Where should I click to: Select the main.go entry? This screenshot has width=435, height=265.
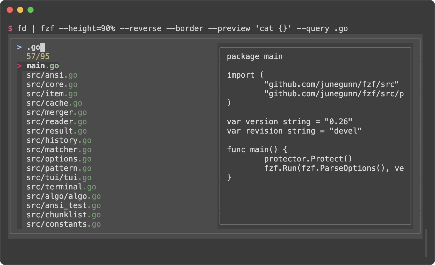[x=43, y=66]
